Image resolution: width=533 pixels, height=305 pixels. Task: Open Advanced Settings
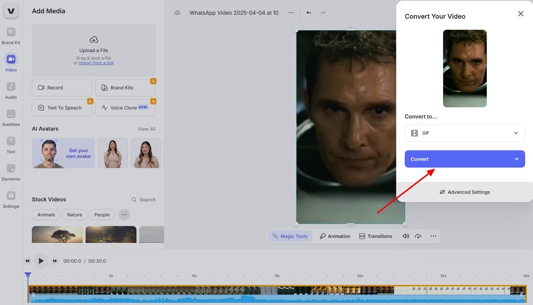pyautogui.click(x=465, y=192)
